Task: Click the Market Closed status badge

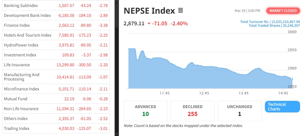Action: (283, 11)
